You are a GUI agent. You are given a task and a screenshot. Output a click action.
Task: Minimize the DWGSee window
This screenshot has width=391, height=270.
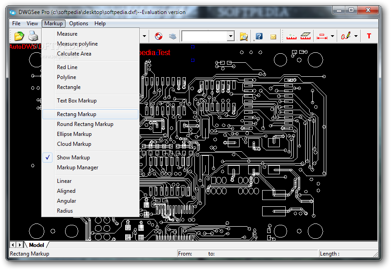coord(339,10)
